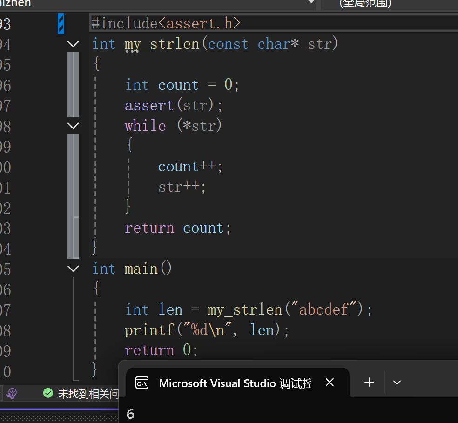Select the Microsoft Visual Studio 调试控 tab
Screen dimensions: 458x423
(238, 383)
